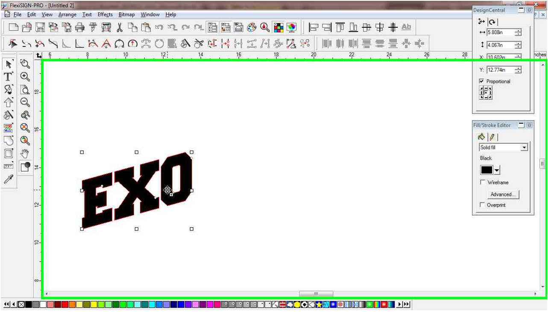Toggle the Overprint option
548x312 pixels.
pyautogui.click(x=482, y=205)
